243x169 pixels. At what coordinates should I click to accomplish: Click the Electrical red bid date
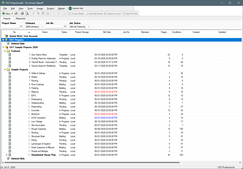point(106,114)
